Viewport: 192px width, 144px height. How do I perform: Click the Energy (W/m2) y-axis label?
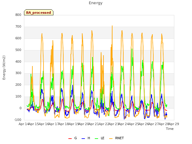[x=4, y=67]
